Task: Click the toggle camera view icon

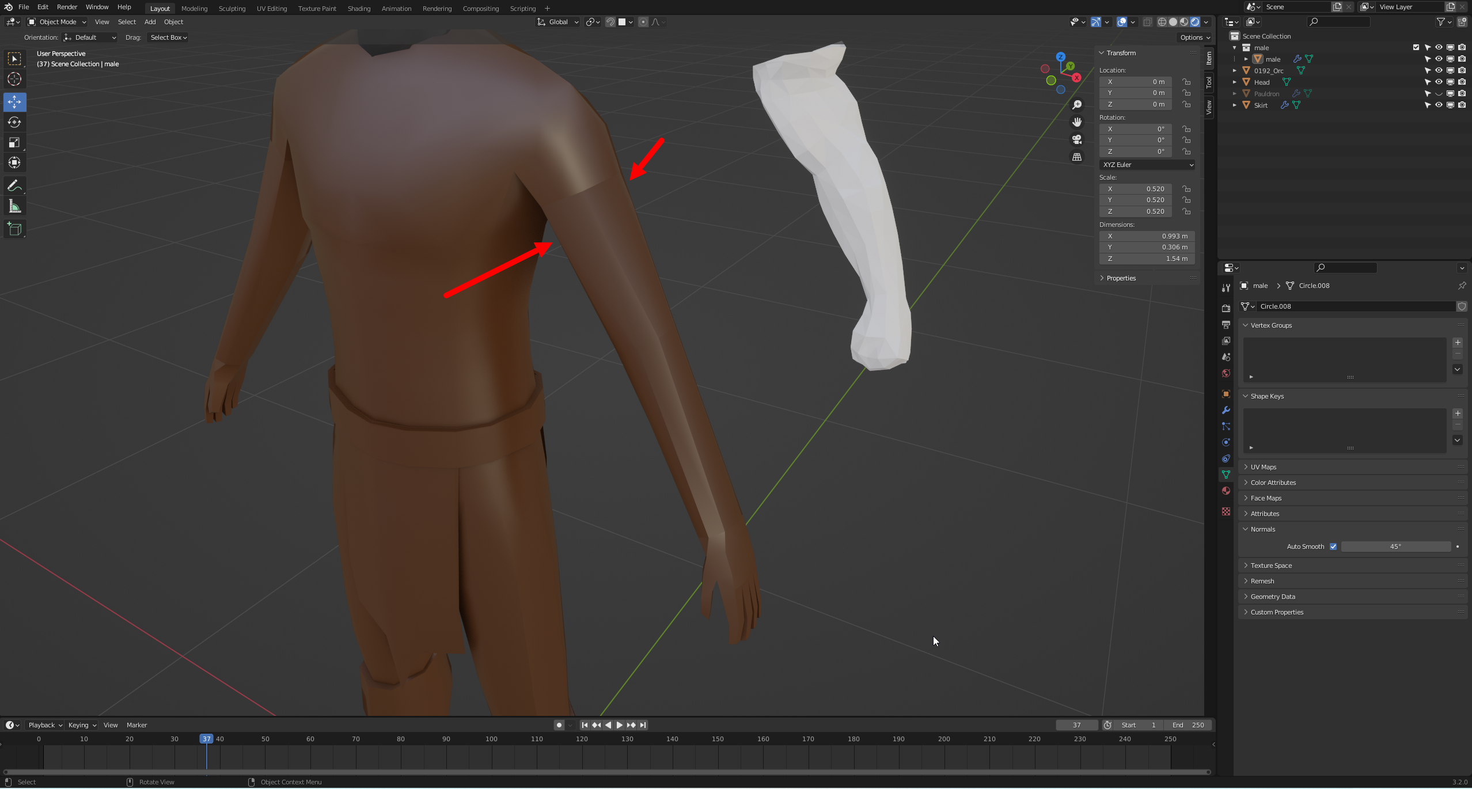Action: pos(1076,140)
